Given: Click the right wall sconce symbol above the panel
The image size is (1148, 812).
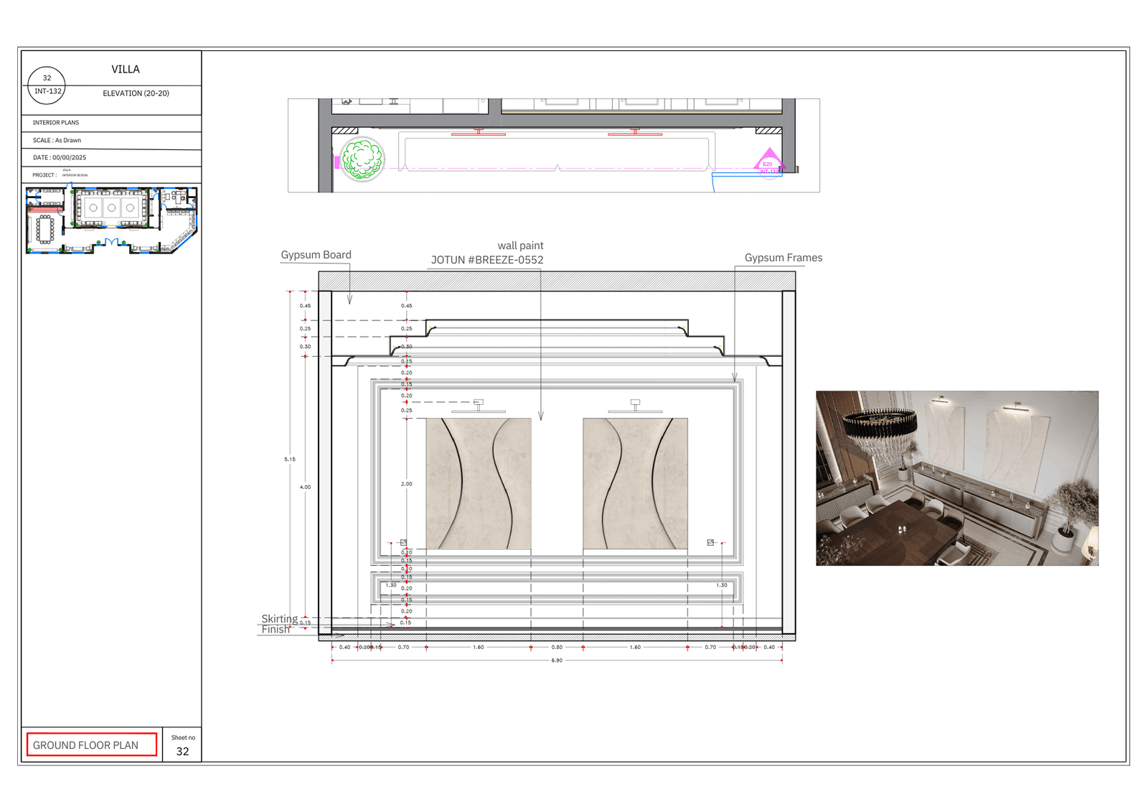Looking at the screenshot, I should [x=636, y=402].
